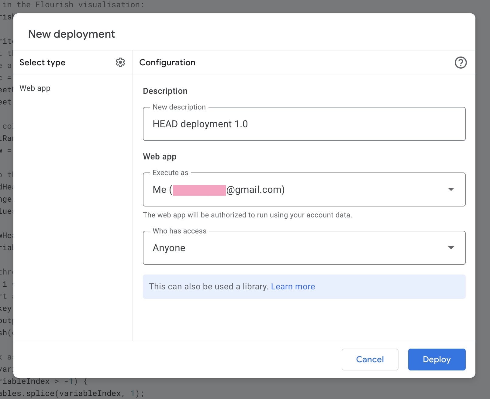Open the Learn more link
Image resolution: width=490 pixels, height=399 pixels.
[x=293, y=286]
